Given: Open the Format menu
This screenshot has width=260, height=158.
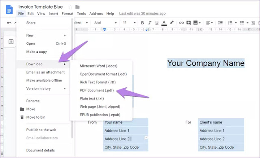Looking at the screenshot, I should [67, 13].
